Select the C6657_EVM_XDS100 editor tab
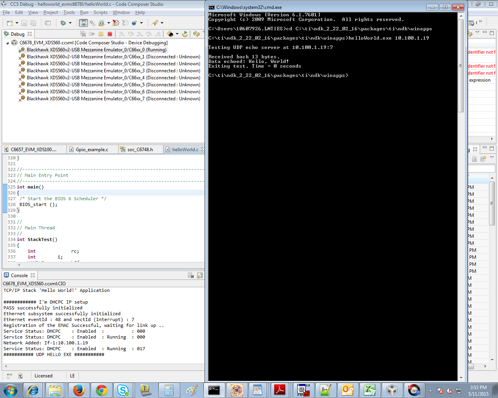 [33, 150]
